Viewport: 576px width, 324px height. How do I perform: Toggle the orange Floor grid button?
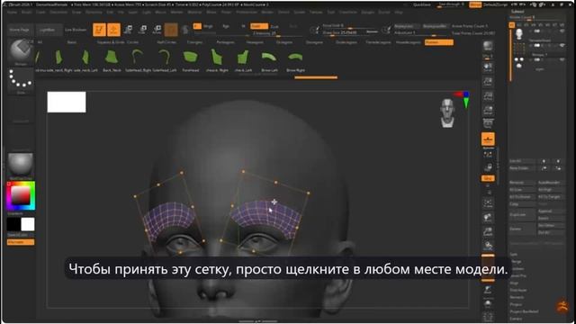tap(488, 139)
